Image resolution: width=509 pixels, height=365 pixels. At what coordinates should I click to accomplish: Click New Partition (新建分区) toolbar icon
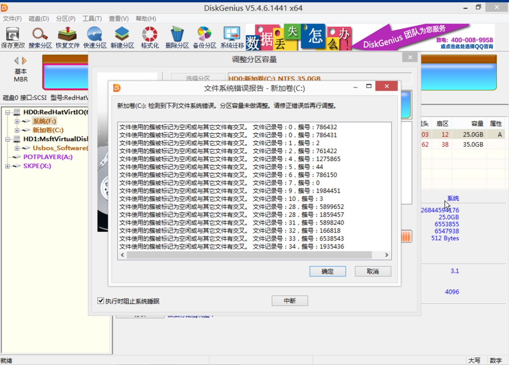(122, 37)
